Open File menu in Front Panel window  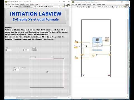(x=6, y=4)
